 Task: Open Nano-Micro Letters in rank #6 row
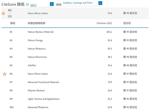(x=38, y=74)
